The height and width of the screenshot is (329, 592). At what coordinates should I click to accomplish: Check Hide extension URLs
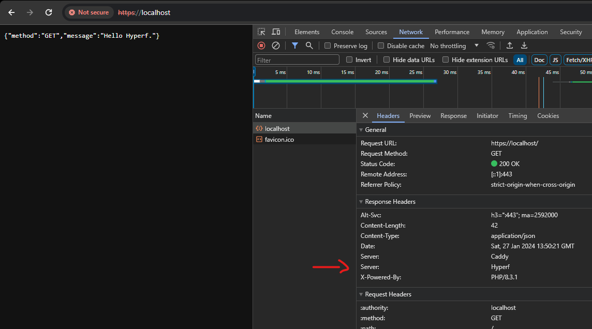[446, 59]
